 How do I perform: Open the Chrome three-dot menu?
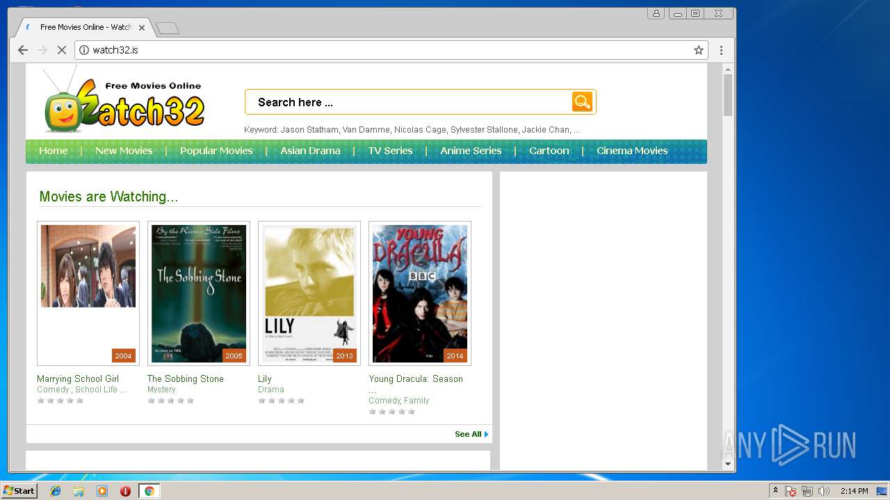[721, 50]
